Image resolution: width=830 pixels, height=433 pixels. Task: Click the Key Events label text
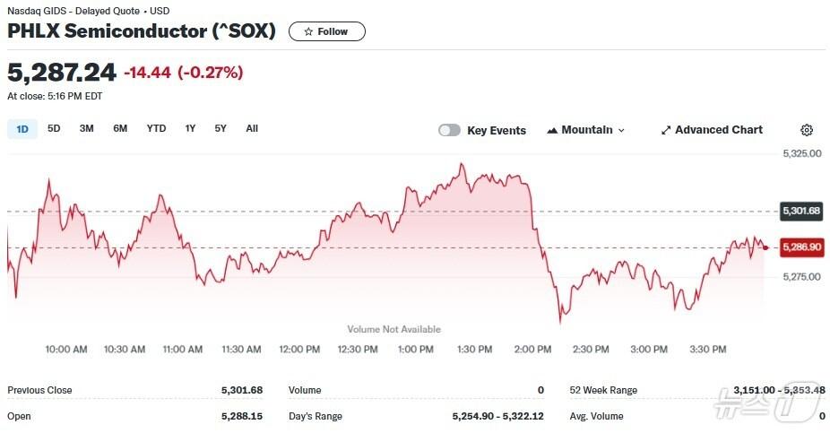click(x=496, y=130)
